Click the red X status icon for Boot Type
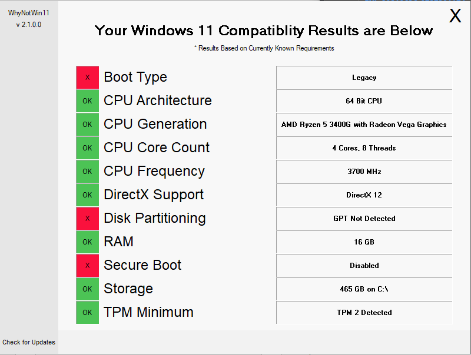This screenshot has width=471, height=355. point(87,78)
